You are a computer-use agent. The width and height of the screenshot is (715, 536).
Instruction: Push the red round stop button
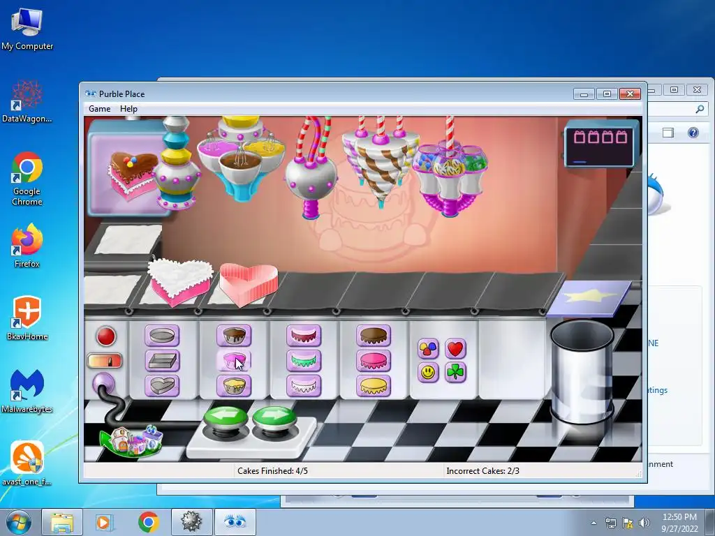[x=106, y=336]
